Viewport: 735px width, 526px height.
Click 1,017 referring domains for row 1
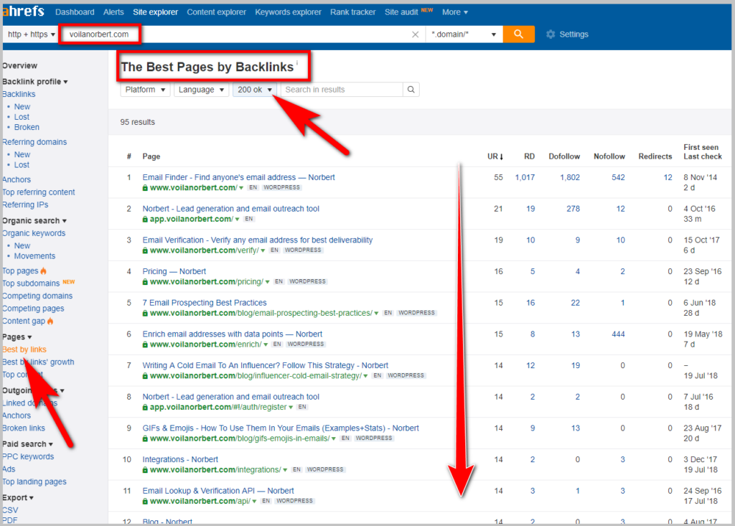coord(525,177)
